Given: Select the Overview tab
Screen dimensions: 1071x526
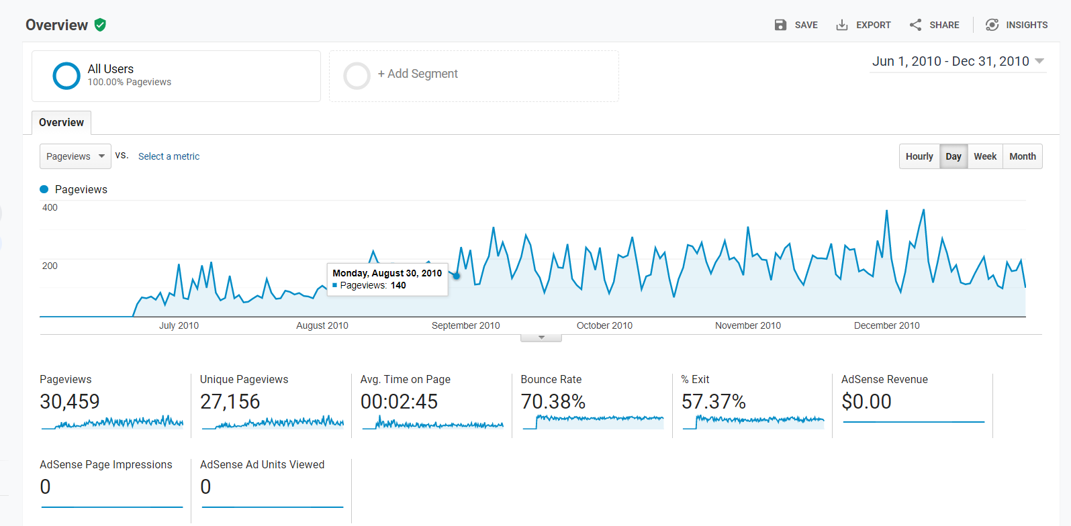Looking at the screenshot, I should pos(61,122).
